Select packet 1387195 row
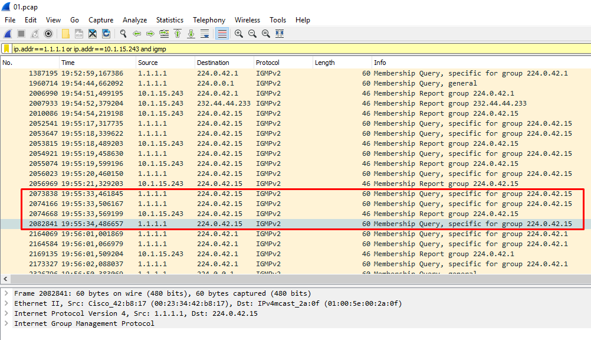 [296, 73]
